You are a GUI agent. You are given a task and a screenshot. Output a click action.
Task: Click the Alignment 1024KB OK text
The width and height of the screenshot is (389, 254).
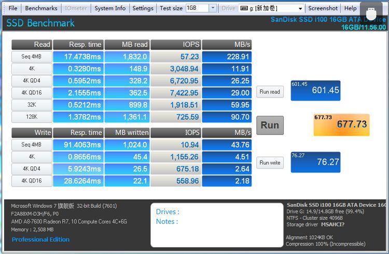pos(309,237)
